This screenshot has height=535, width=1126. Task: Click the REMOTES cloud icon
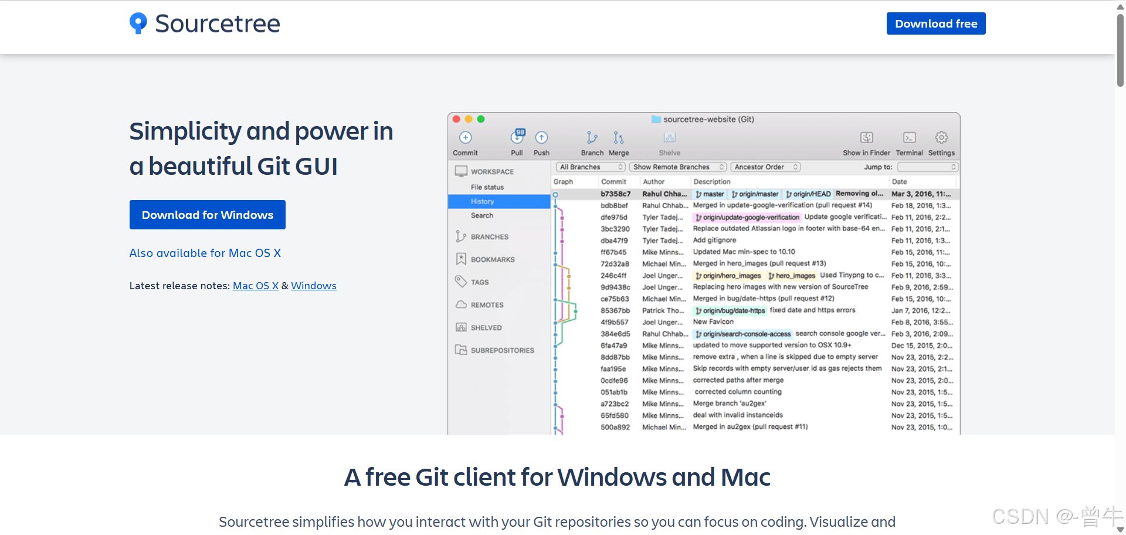[461, 304]
